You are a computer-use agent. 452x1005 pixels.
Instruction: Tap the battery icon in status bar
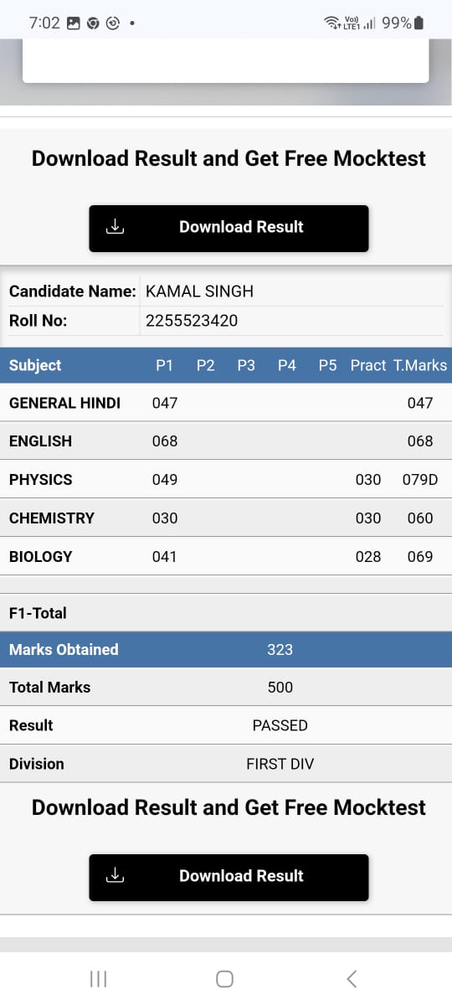pos(419,23)
